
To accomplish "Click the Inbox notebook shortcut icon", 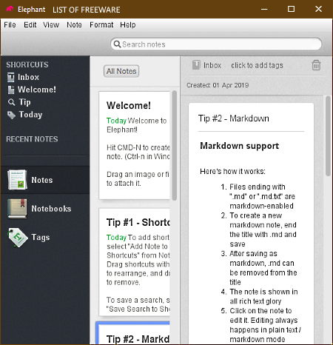I will (11, 77).
